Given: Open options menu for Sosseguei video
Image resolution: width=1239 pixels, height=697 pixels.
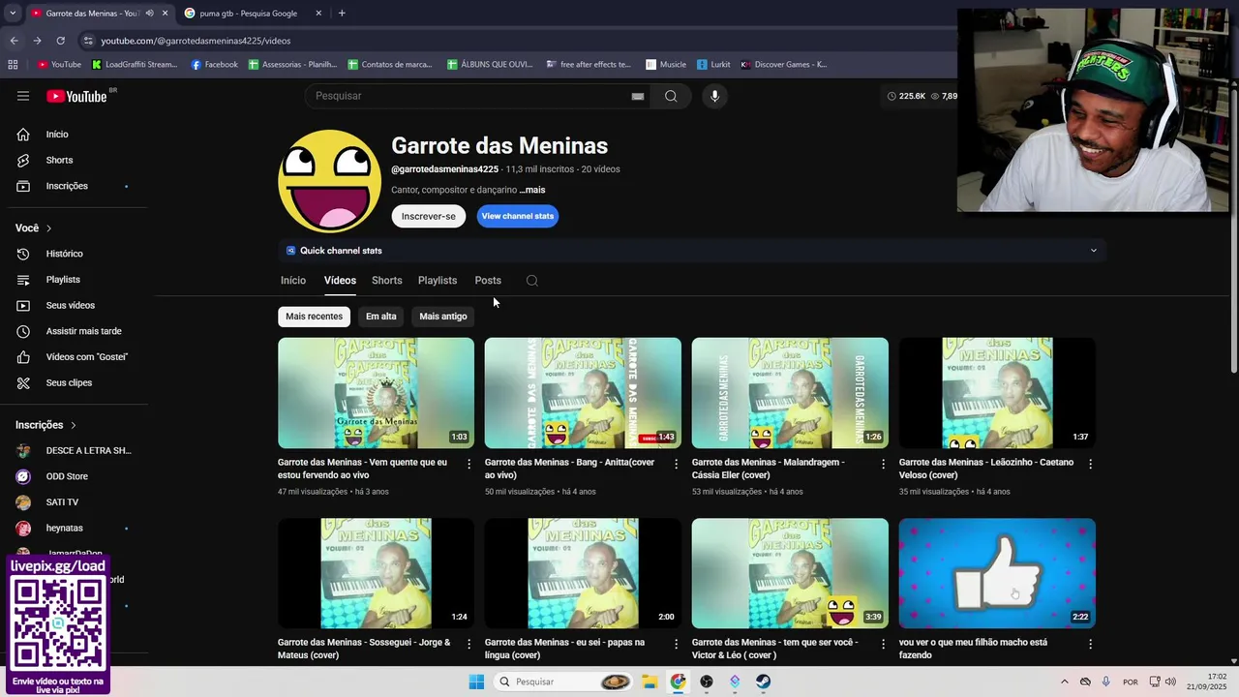Looking at the screenshot, I should tap(469, 644).
